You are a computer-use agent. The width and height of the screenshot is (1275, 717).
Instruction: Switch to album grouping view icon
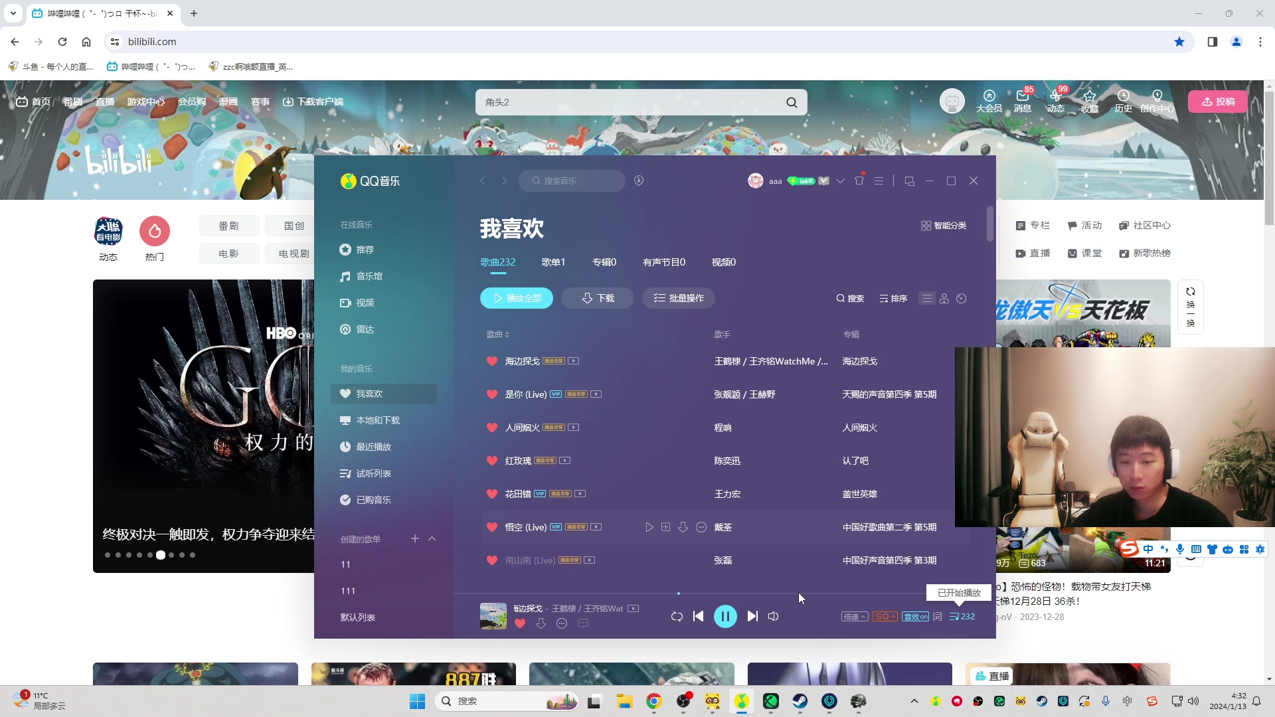[x=962, y=299]
